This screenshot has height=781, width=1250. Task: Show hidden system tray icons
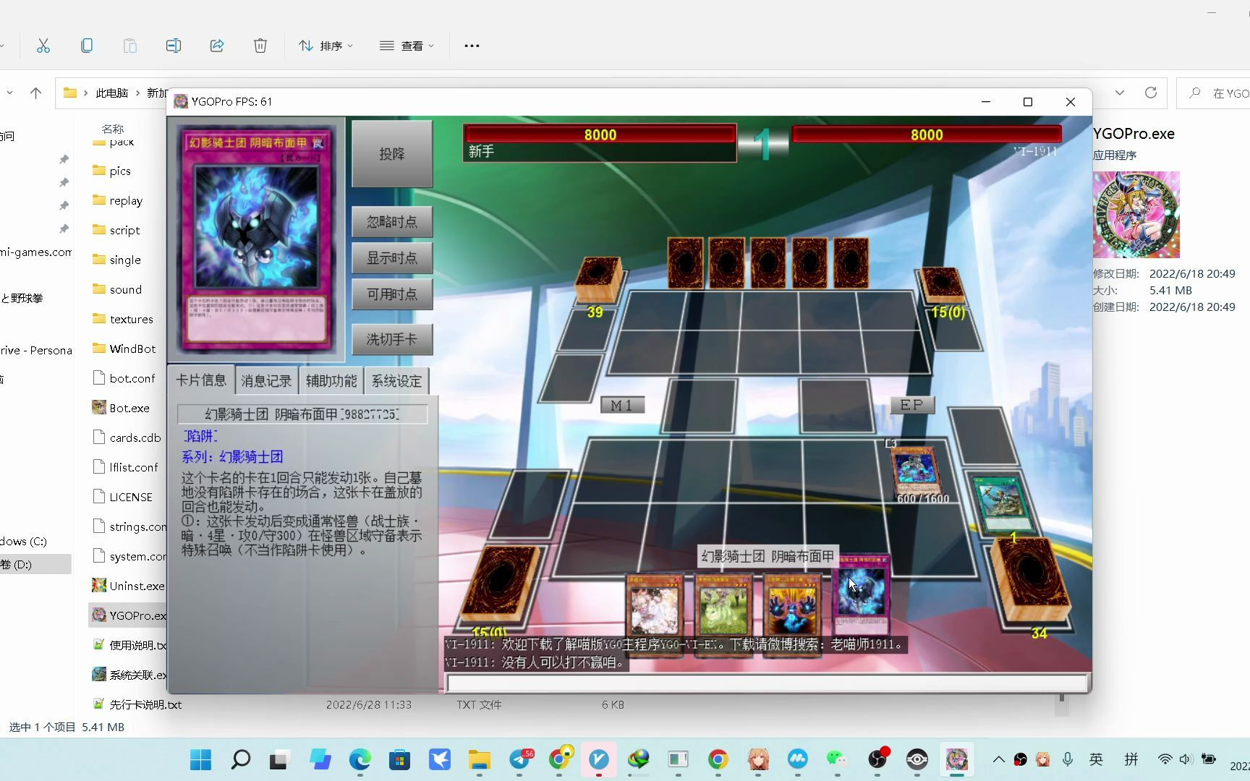[998, 759]
